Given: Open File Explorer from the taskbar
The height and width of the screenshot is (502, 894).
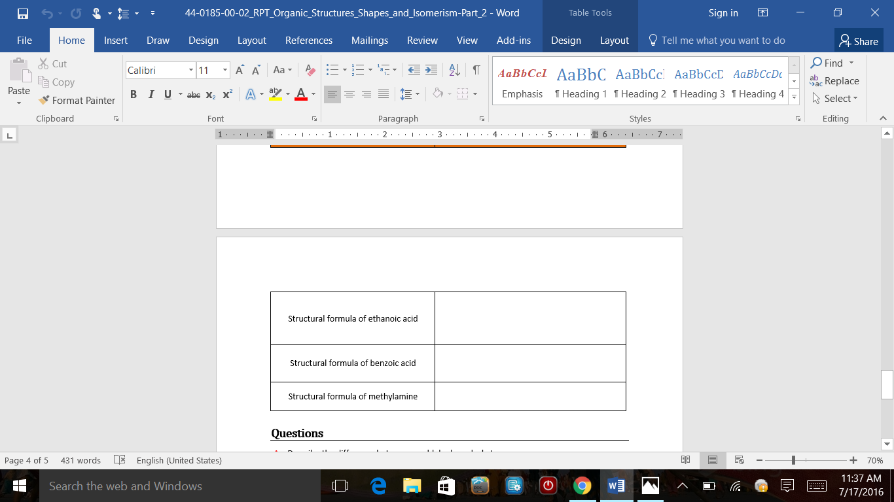Looking at the screenshot, I should pos(412,486).
